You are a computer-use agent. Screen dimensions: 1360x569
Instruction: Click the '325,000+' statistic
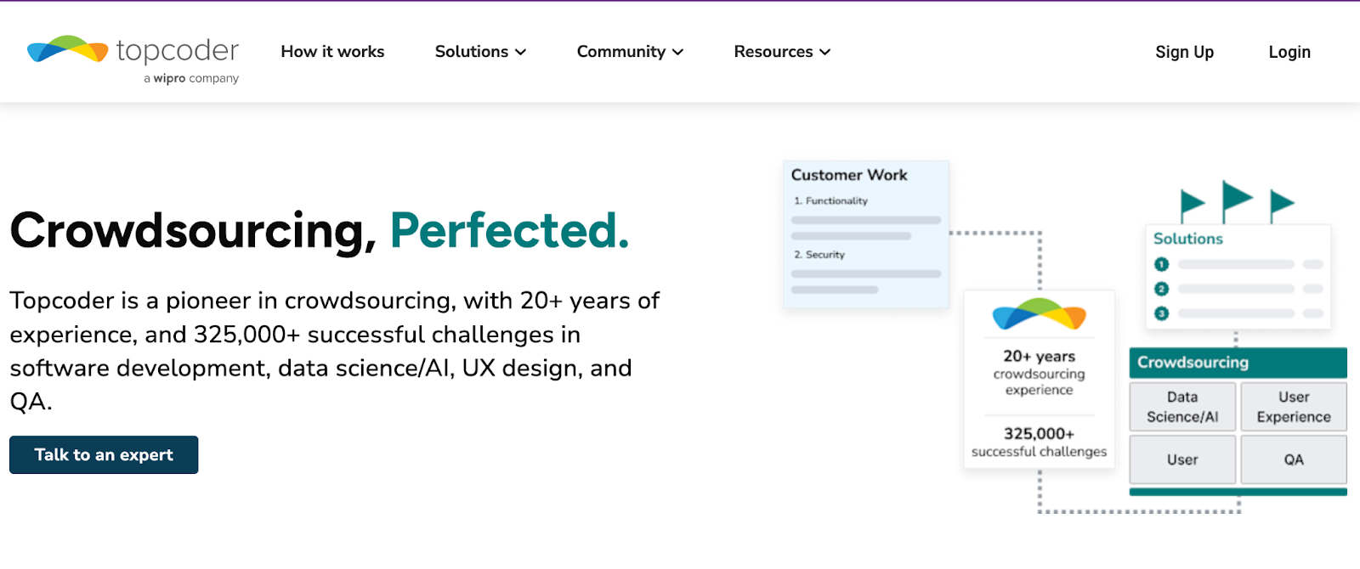pos(1039,433)
